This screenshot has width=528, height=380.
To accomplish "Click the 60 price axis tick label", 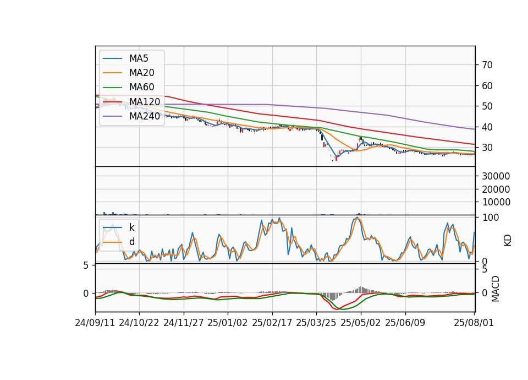I will click(x=487, y=86).
